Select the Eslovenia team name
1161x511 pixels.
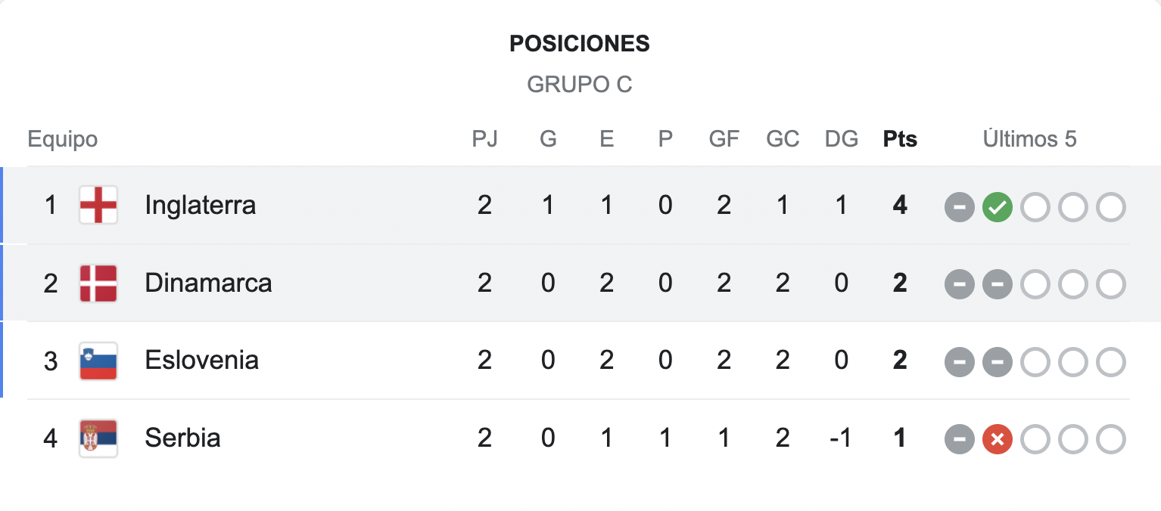pyautogui.click(x=201, y=361)
